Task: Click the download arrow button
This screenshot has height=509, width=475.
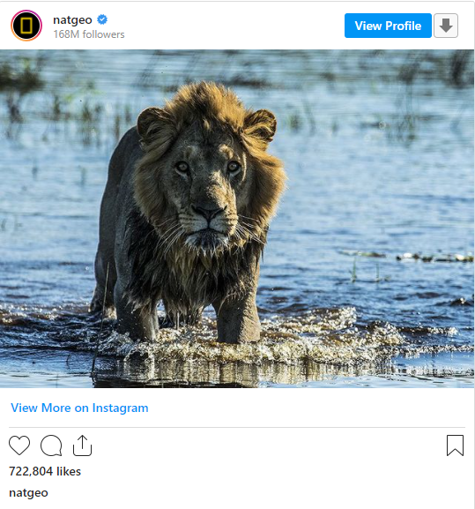Action: [x=446, y=26]
